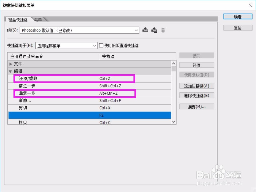Expand the 文件 menu section
This screenshot has height=192, width=256.
click(x=11, y=64)
